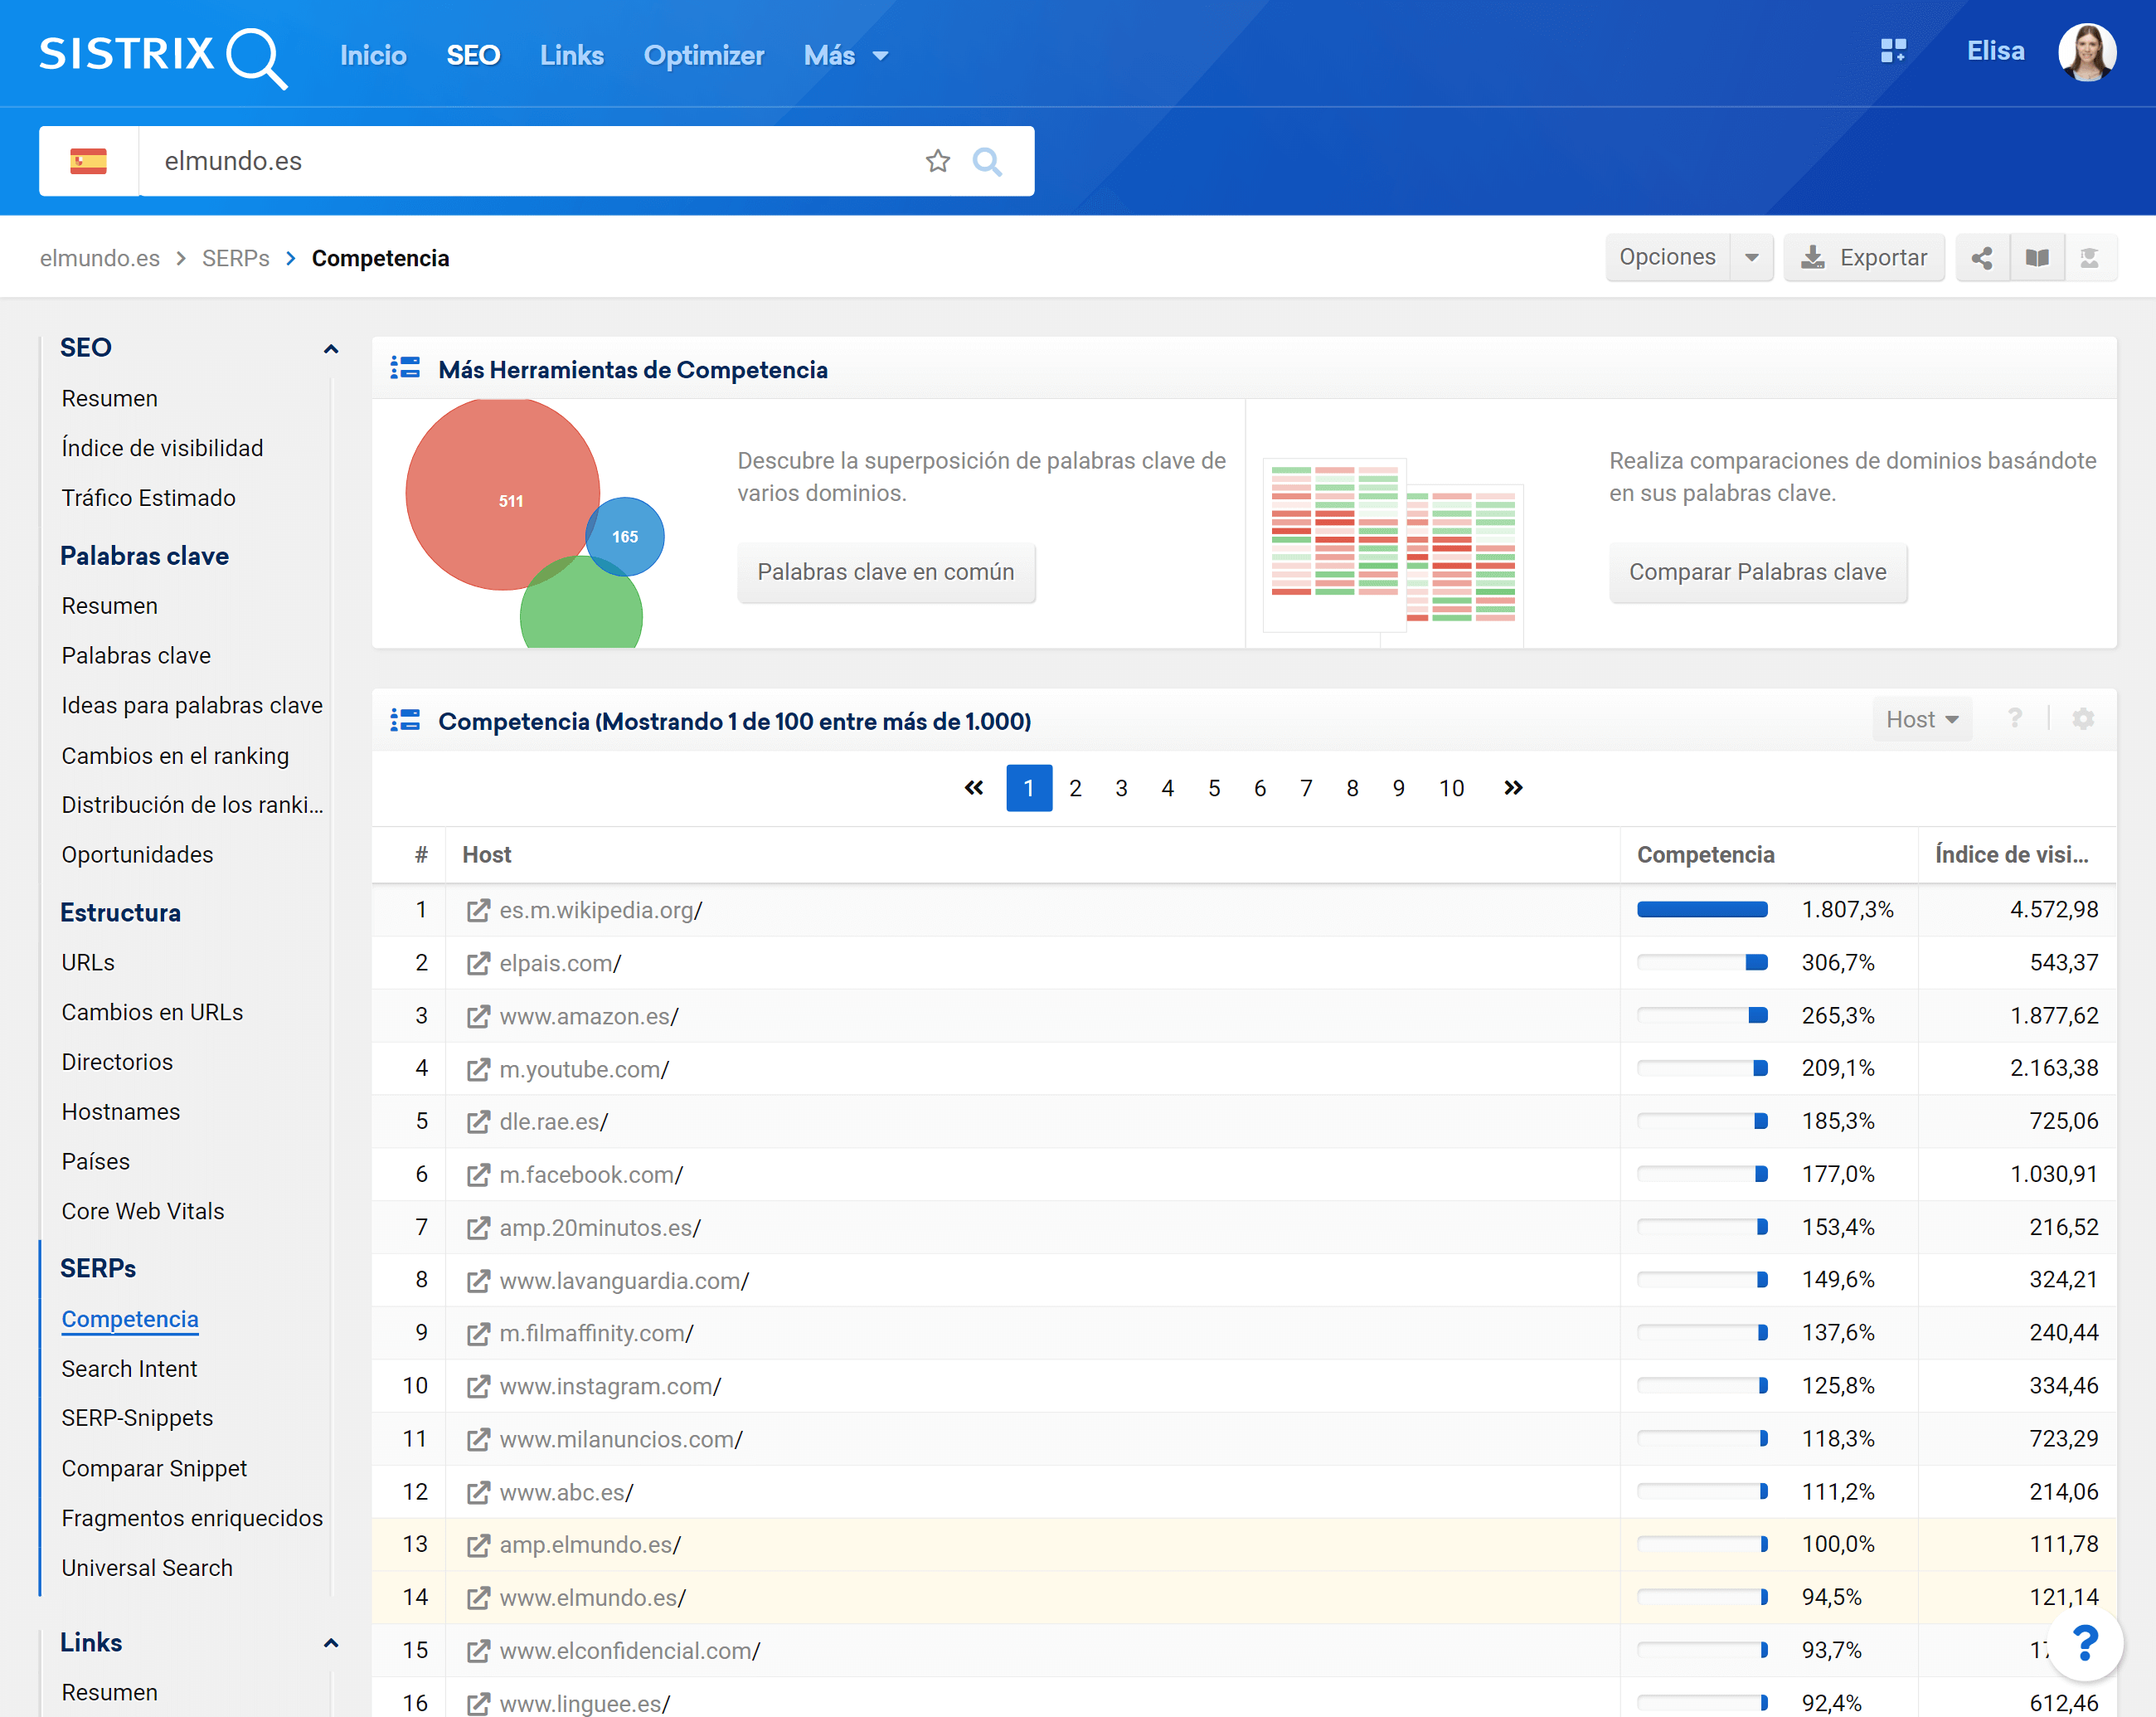Open the apps grid icon near Elisa
This screenshot has height=1717, width=2156.
pyautogui.click(x=1893, y=51)
